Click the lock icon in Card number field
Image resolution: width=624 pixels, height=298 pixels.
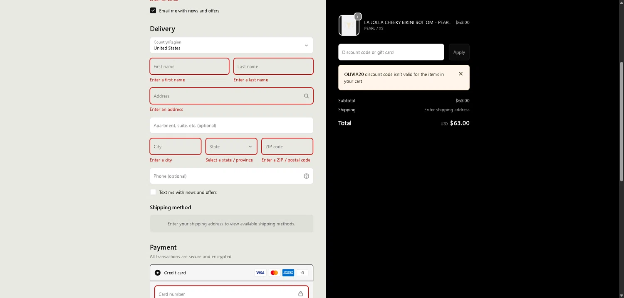coord(300,294)
